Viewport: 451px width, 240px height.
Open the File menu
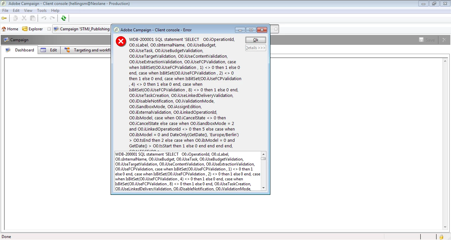pyautogui.click(x=5, y=11)
